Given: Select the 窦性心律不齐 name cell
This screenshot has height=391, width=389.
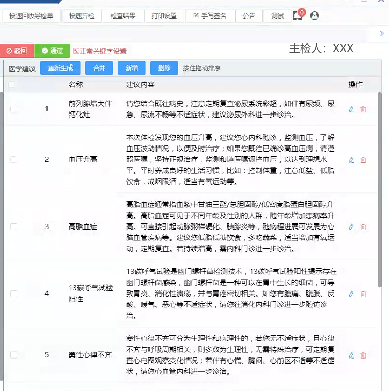Looking at the screenshot, I should coord(90,355).
